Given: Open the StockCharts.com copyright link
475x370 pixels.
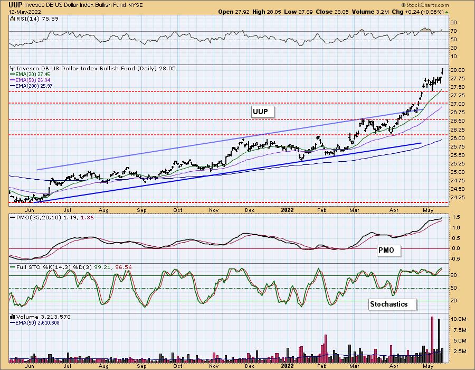Looking at the screenshot, I should coord(425,5).
